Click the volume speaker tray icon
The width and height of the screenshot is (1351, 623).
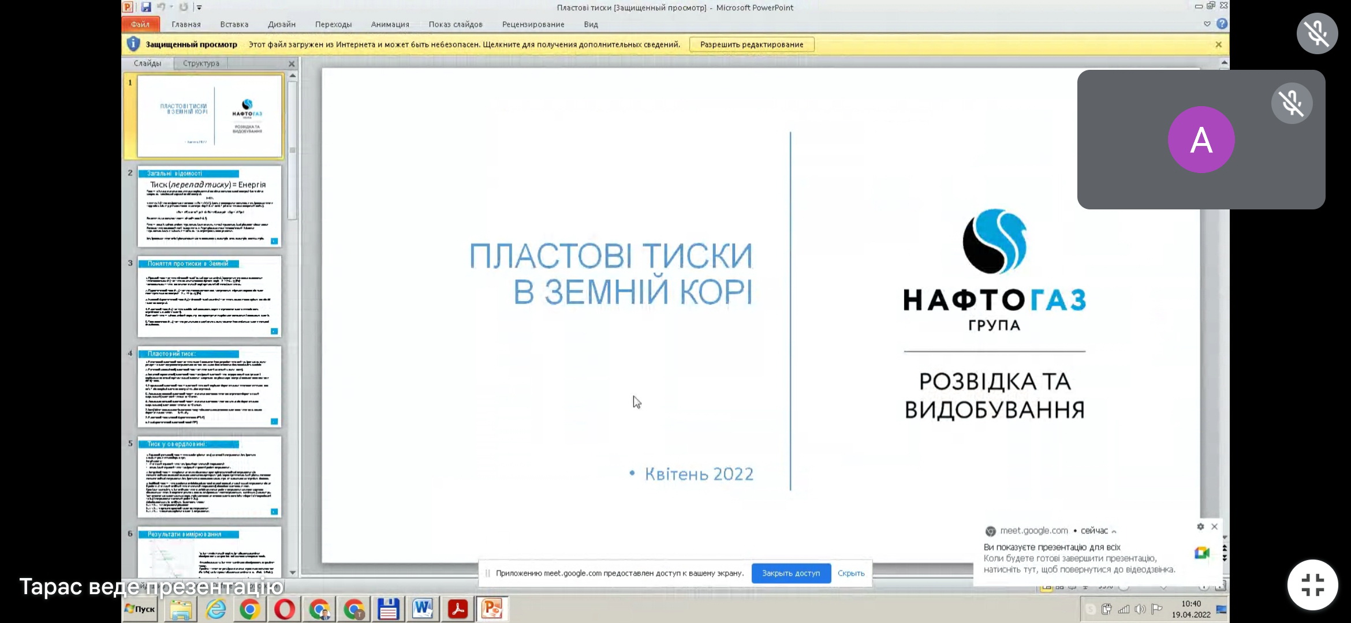(x=1140, y=609)
